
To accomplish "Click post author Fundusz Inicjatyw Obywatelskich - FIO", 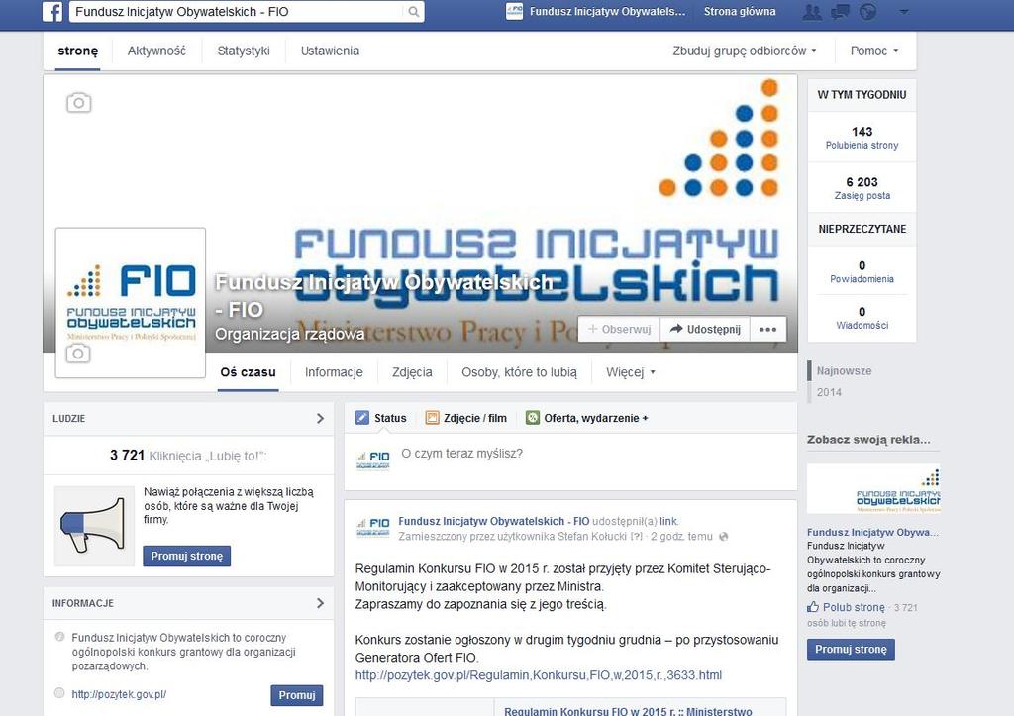I will (x=493, y=521).
